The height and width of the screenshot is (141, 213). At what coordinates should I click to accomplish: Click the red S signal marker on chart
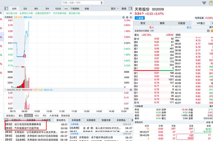25,56
